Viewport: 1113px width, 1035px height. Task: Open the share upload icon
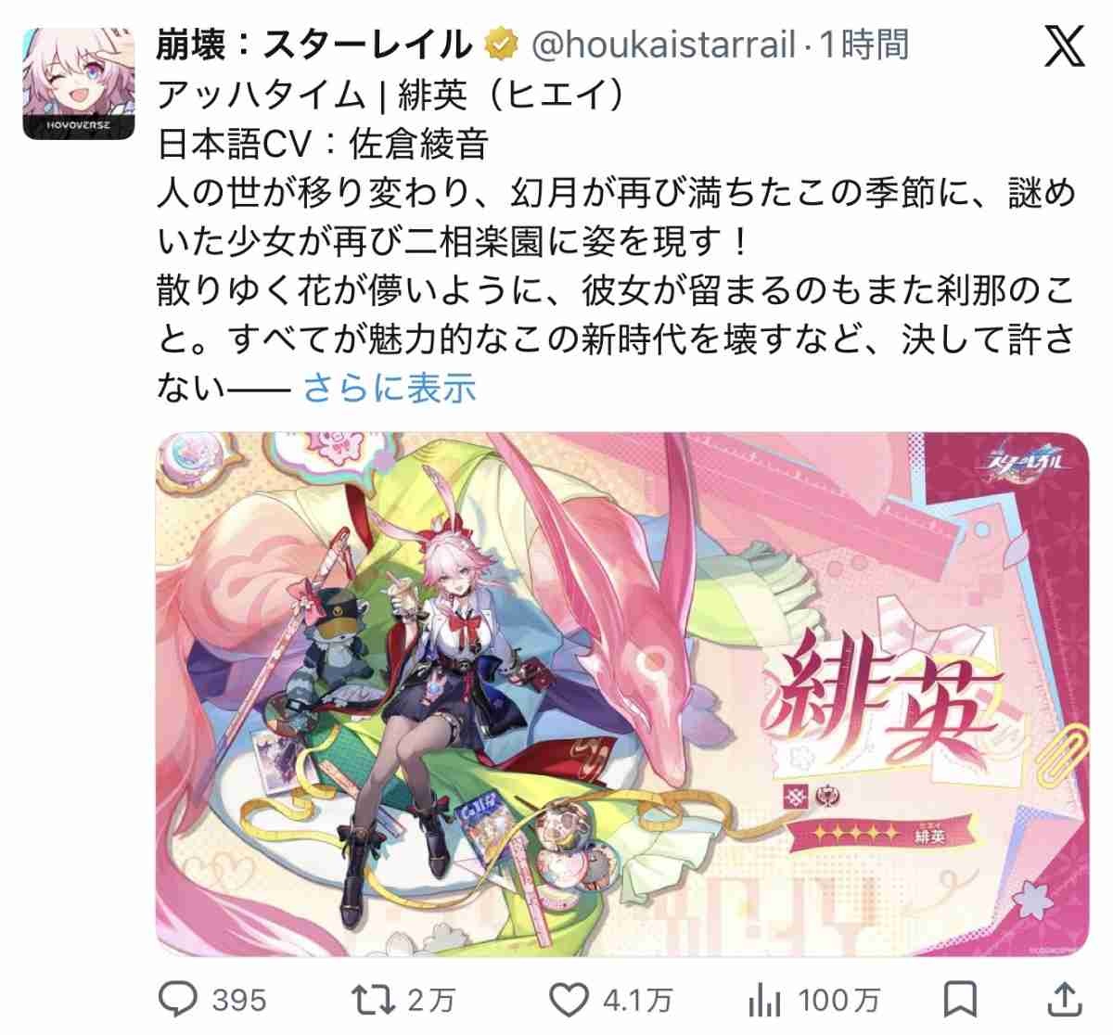click(1065, 999)
